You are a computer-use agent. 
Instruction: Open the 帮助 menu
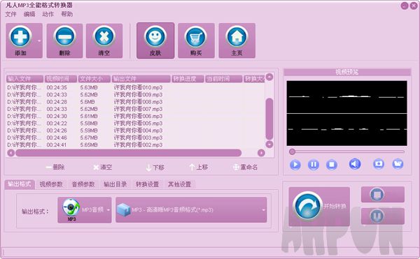[x=67, y=14]
